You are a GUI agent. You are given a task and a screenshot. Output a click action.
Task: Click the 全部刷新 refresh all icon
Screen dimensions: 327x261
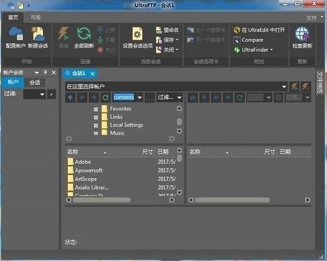tap(84, 33)
